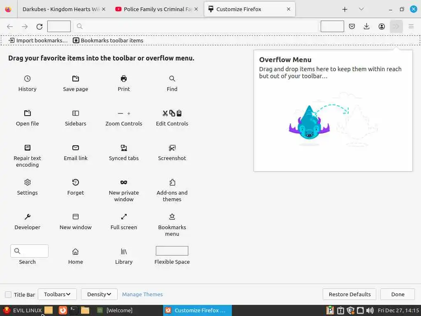This screenshot has height=316, width=421.
Task: Select the History customize item
Action: pyautogui.click(x=27, y=84)
